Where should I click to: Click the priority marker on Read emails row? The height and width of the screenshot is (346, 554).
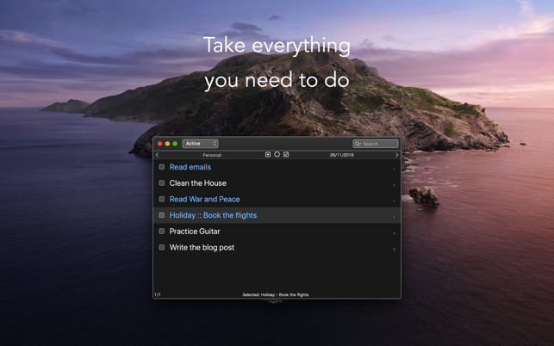394,169
